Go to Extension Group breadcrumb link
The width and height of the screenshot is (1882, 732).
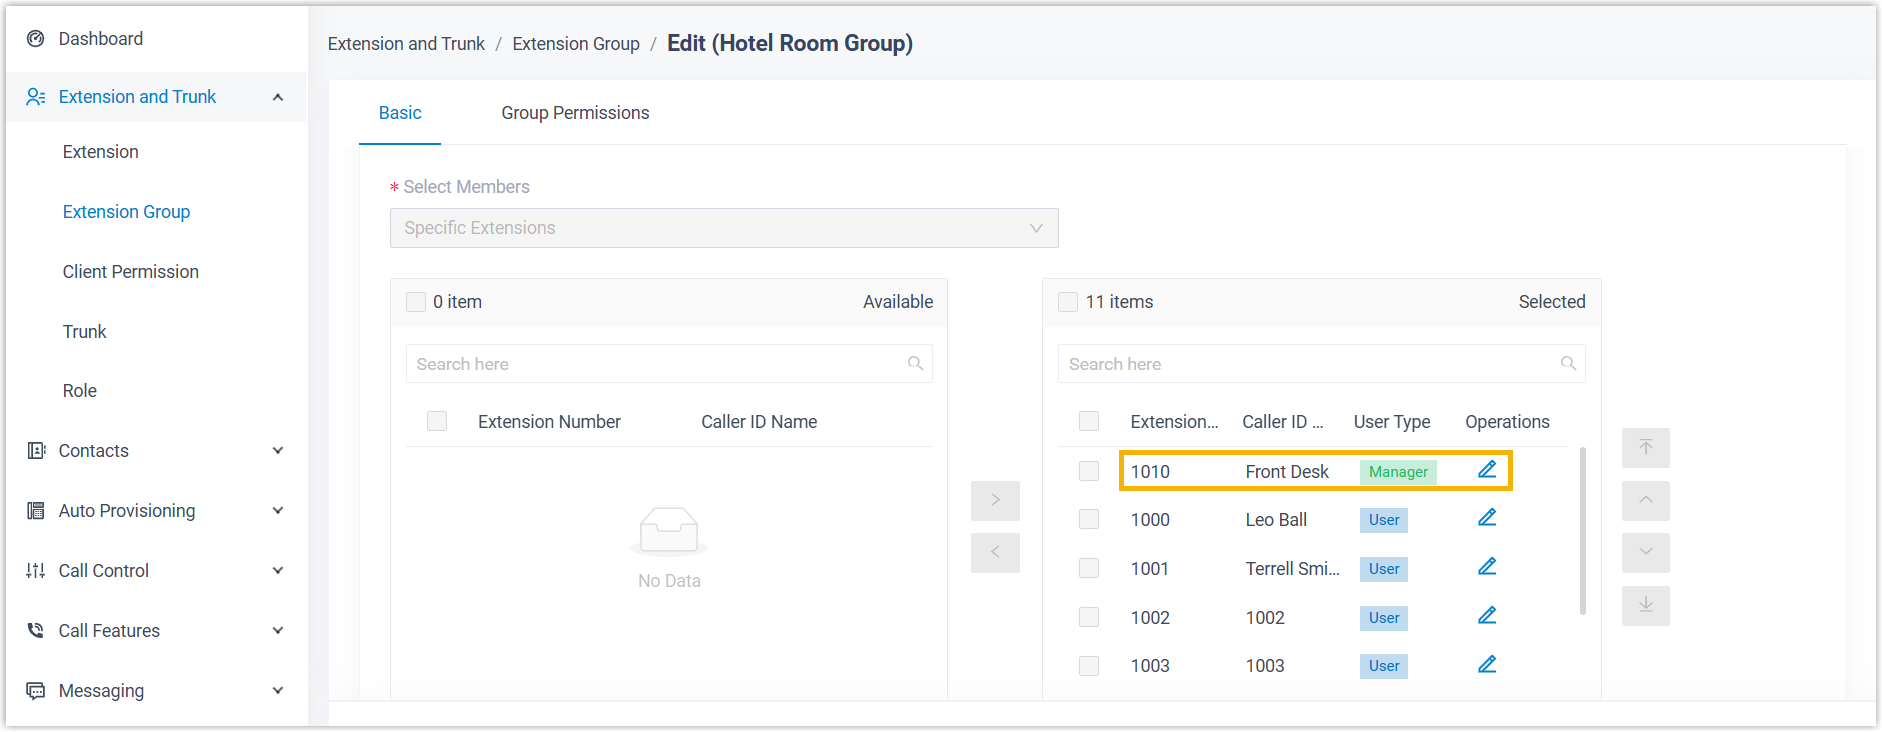(x=576, y=44)
